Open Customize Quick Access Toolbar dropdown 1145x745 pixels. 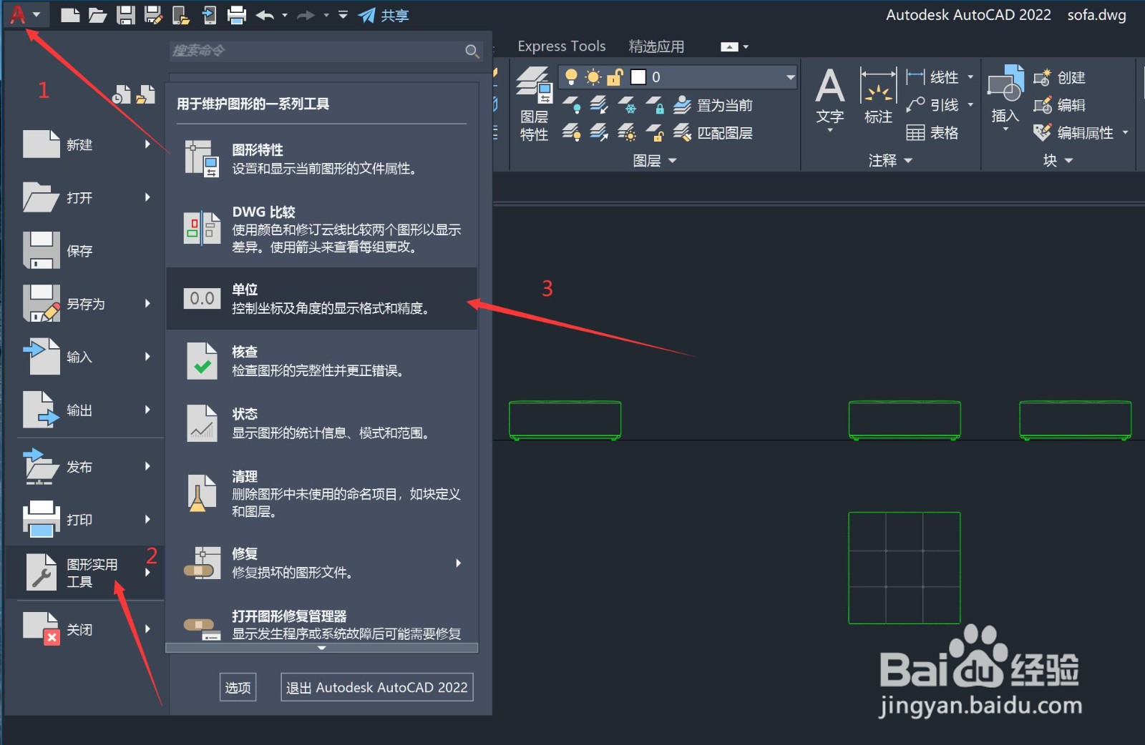tap(343, 14)
